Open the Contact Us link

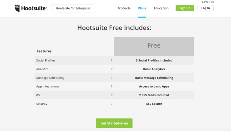(208, 2)
